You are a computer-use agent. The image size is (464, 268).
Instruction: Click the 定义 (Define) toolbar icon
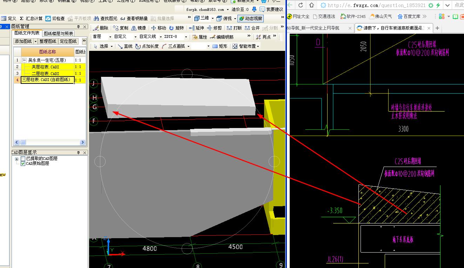click(9, 19)
